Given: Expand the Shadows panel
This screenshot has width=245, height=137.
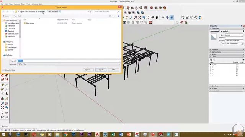Looking at the screenshot, I should coord(227,86).
